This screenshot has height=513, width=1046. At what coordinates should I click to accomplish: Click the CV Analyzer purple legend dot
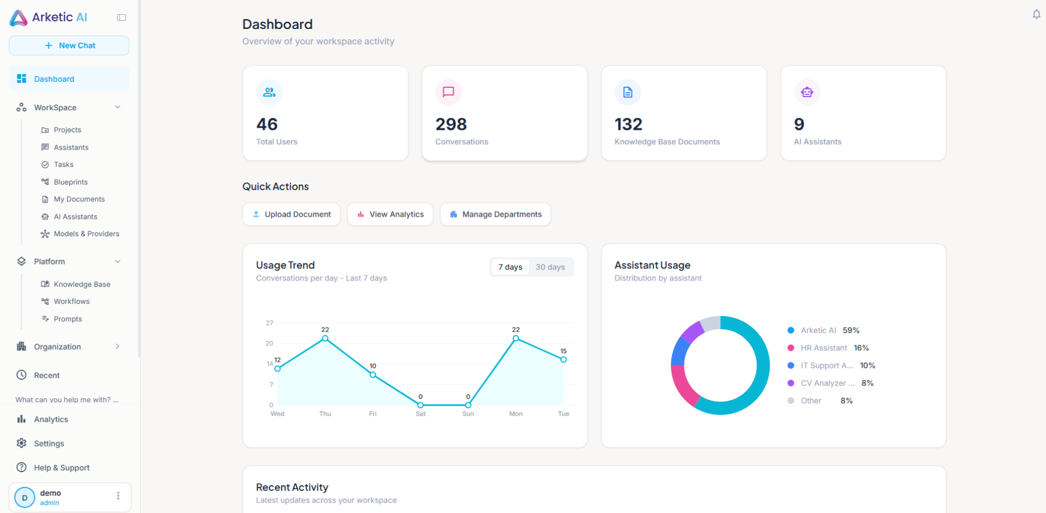pos(791,383)
